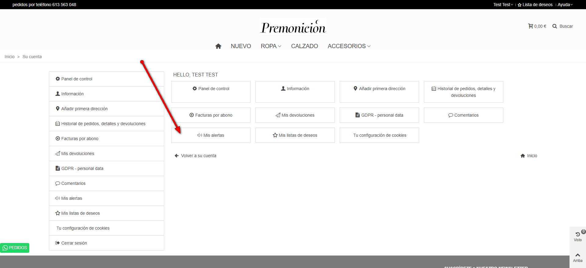The image size is (586, 268).
Task: Click the Visto recently viewed history icon
Action: (578, 234)
